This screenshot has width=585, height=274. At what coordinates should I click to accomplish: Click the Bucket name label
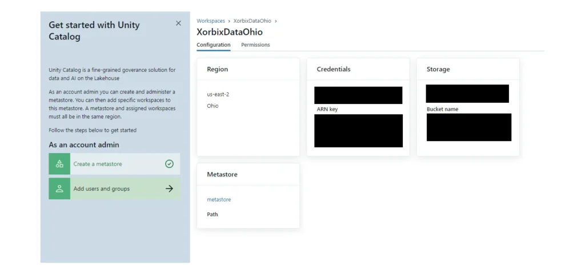tap(443, 109)
